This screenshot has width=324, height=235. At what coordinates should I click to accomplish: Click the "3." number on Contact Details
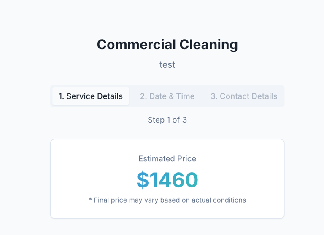click(x=214, y=96)
